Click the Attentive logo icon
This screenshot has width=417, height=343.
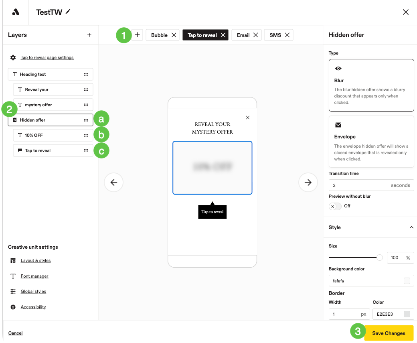coord(15,12)
